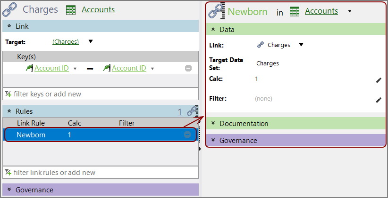Click the Key(s) header row
The width and height of the screenshot is (388, 198).
click(101, 57)
